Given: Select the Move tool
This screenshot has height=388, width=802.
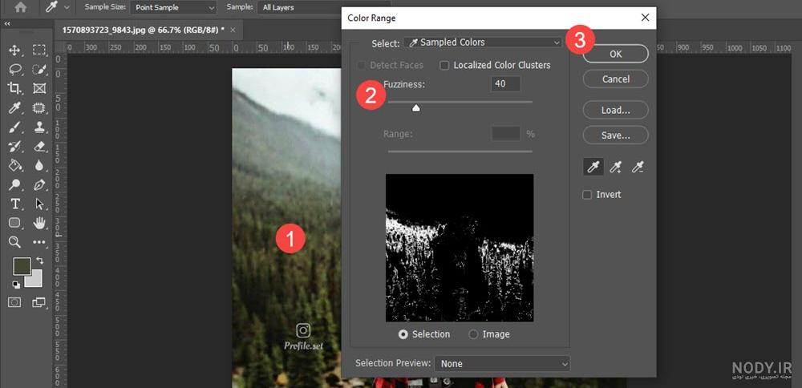Looking at the screenshot, I should point(14,50).
